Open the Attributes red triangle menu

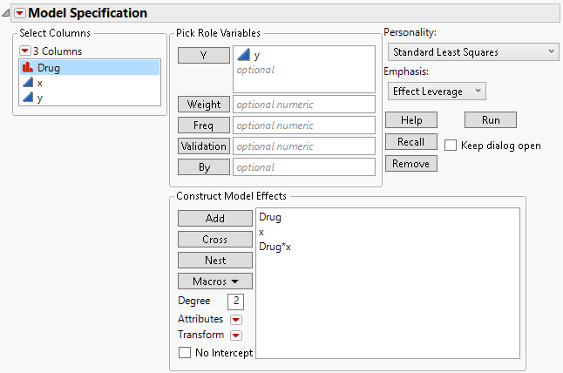tap(235, 320)
